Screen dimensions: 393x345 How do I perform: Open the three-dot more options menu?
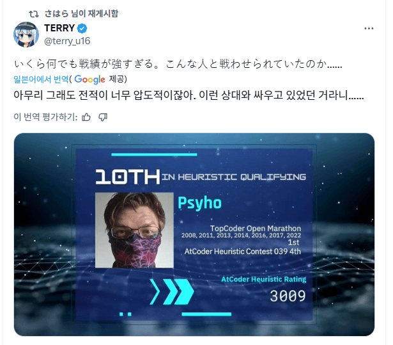tap(369, 28)
